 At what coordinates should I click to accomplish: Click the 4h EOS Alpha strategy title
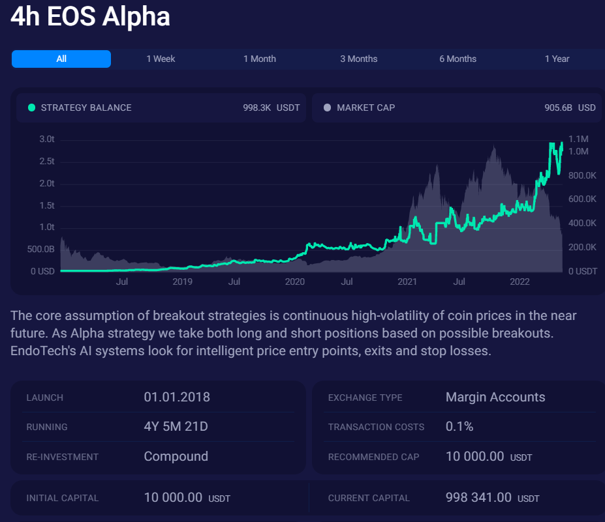click(89, 17)
